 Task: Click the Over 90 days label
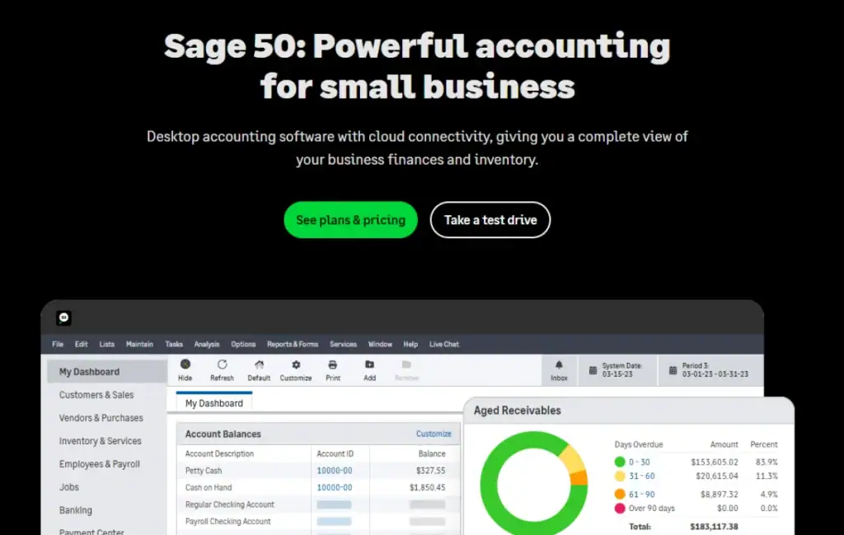pyautogui.click(x=651, y=508)
